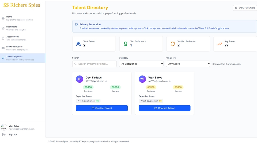Click Contact Talent for Devi Firdaus
The width and height of the screenshot is (257, 144).
click(102, 108)
